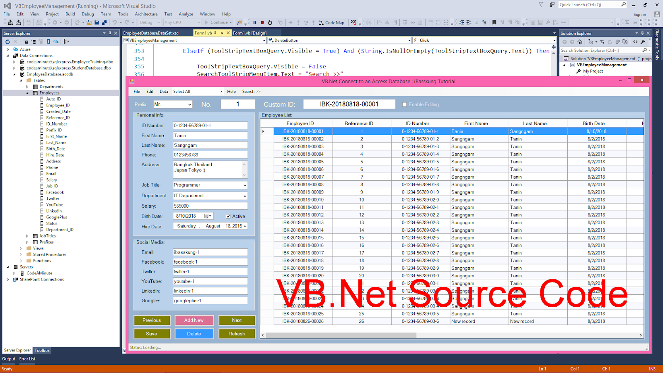Pause debugging with Break All button
The image size is (663, 373).
coord(255,22)
